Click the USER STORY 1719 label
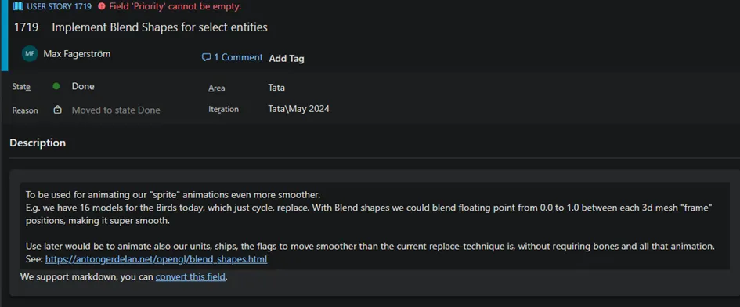This screenshot has height=307, width=740. click(59, 6)
